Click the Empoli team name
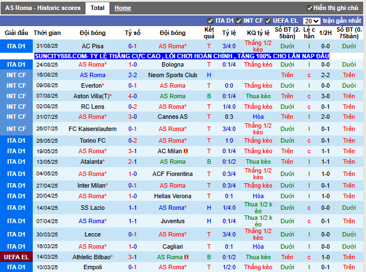366x272 pixels. click(x=92, y=267)
